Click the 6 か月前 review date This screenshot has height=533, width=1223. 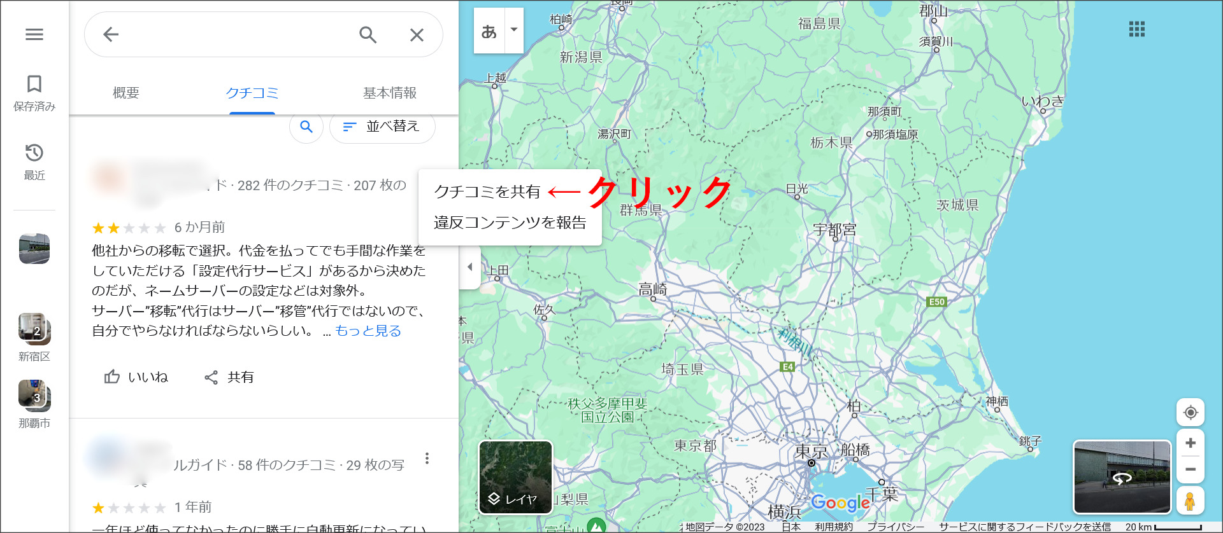[199, 228]
